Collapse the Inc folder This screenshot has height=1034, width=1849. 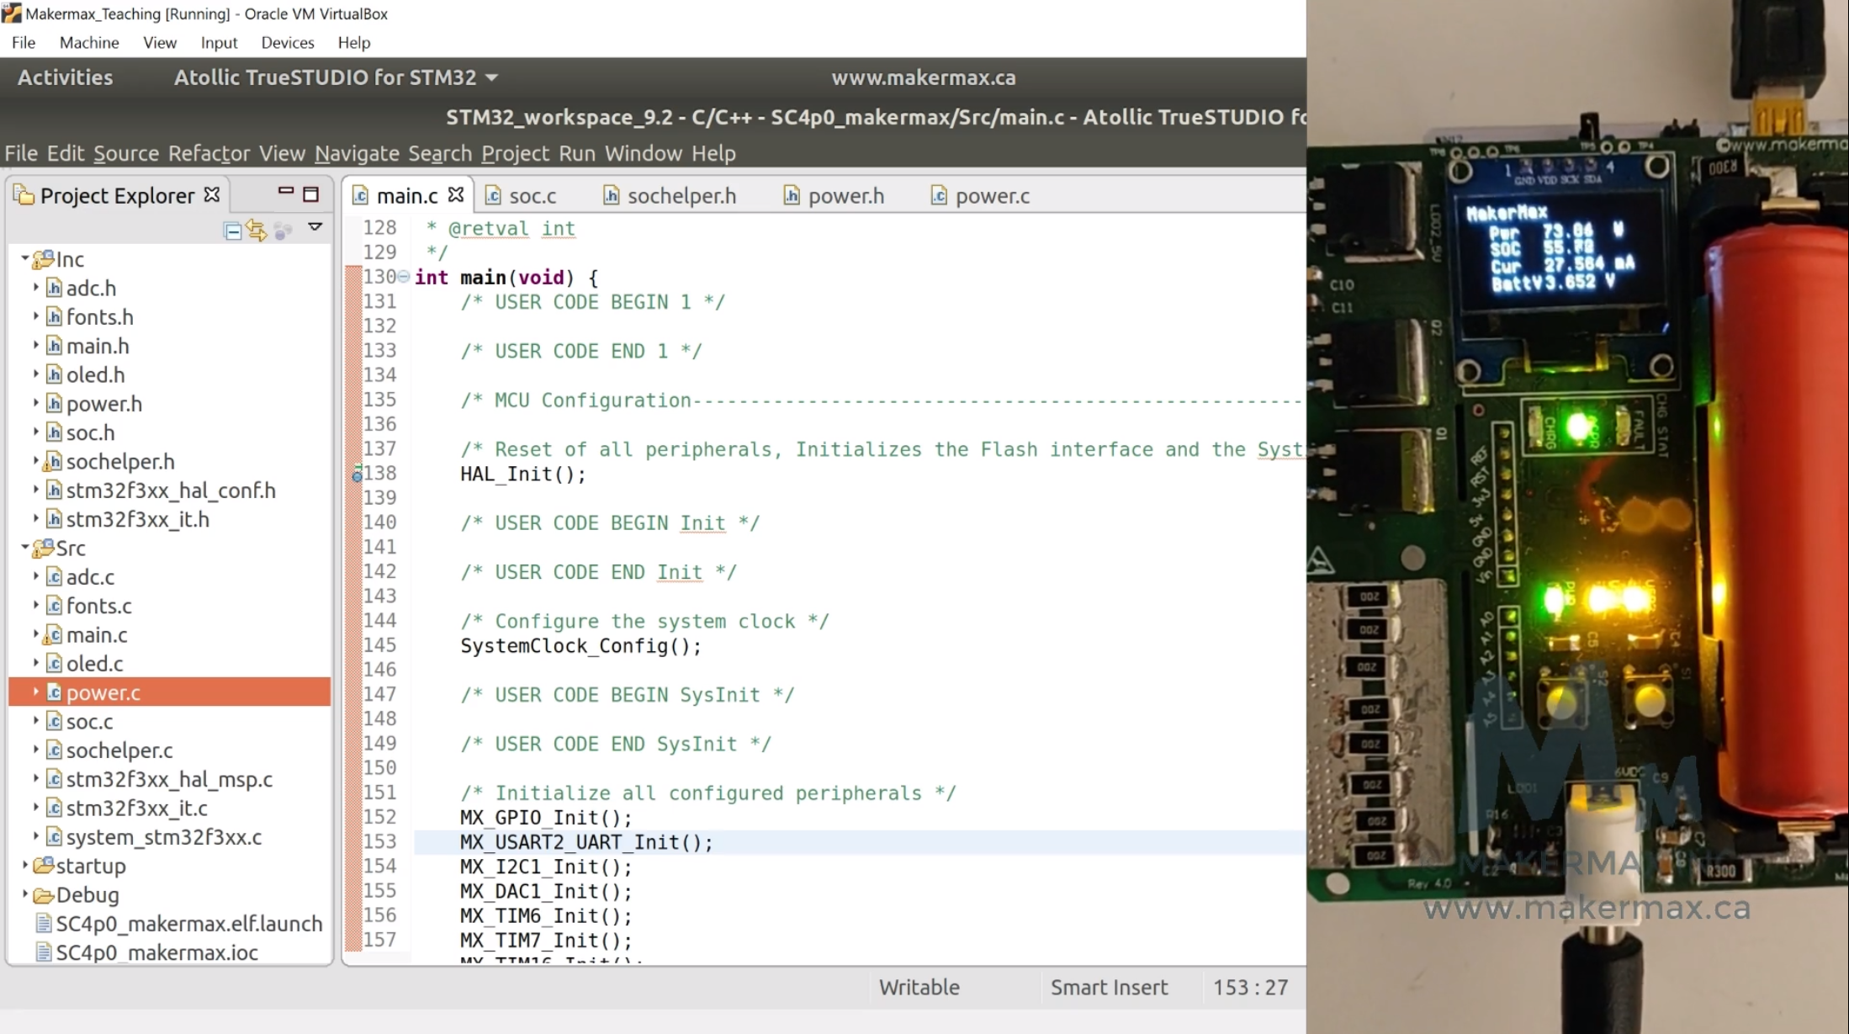click(24, 258)
